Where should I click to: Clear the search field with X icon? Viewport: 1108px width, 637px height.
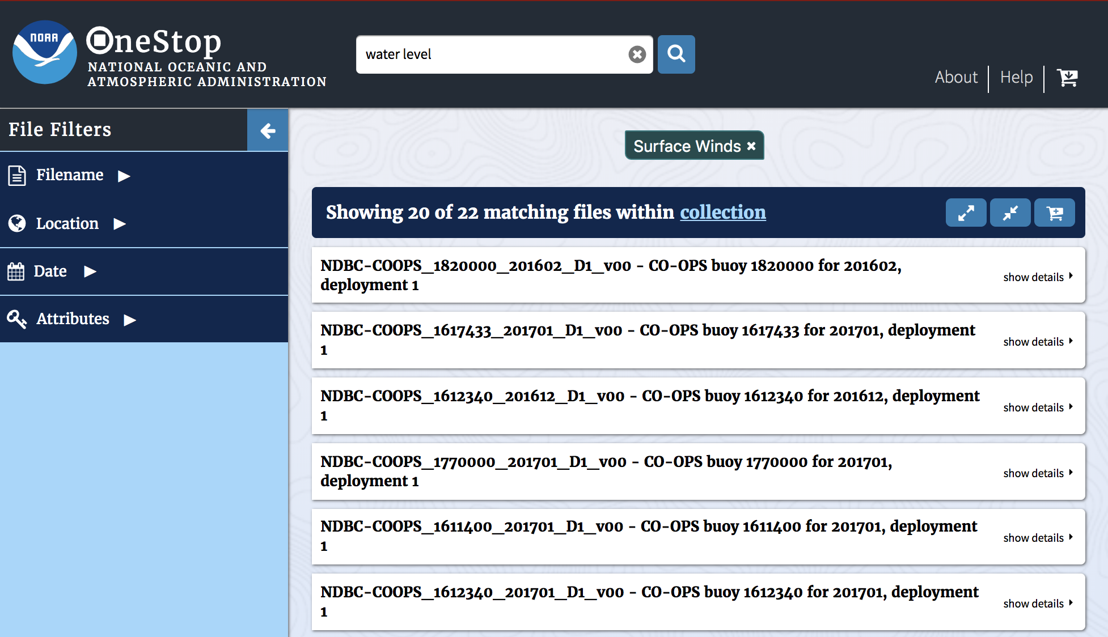click(637, 54)
